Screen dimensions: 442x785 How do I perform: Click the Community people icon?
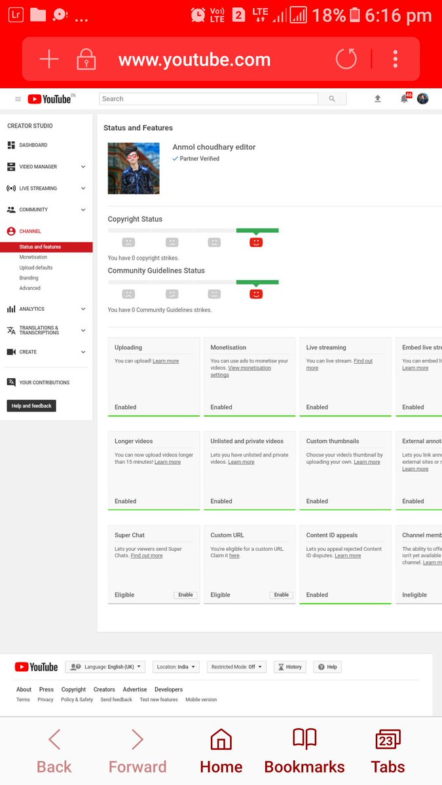[11, 210]
